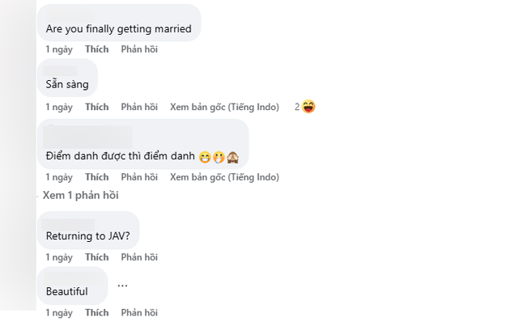Reply to "Returning to JAV?" comment
518x322 pixels.
[139, 257]
